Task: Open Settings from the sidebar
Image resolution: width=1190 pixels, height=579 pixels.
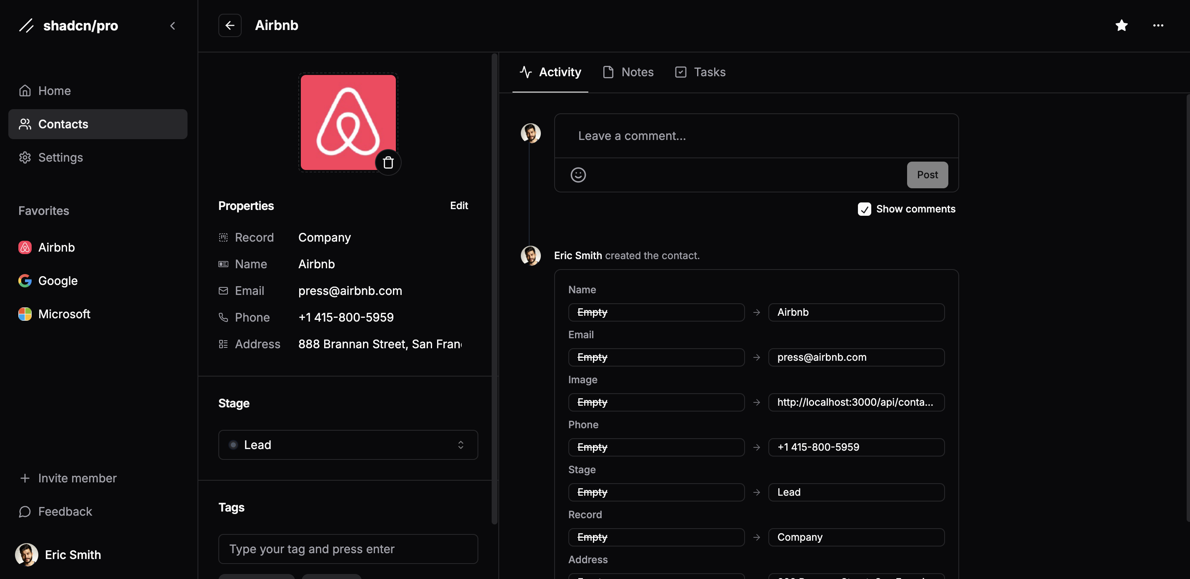Action: (x=97, y=157)
